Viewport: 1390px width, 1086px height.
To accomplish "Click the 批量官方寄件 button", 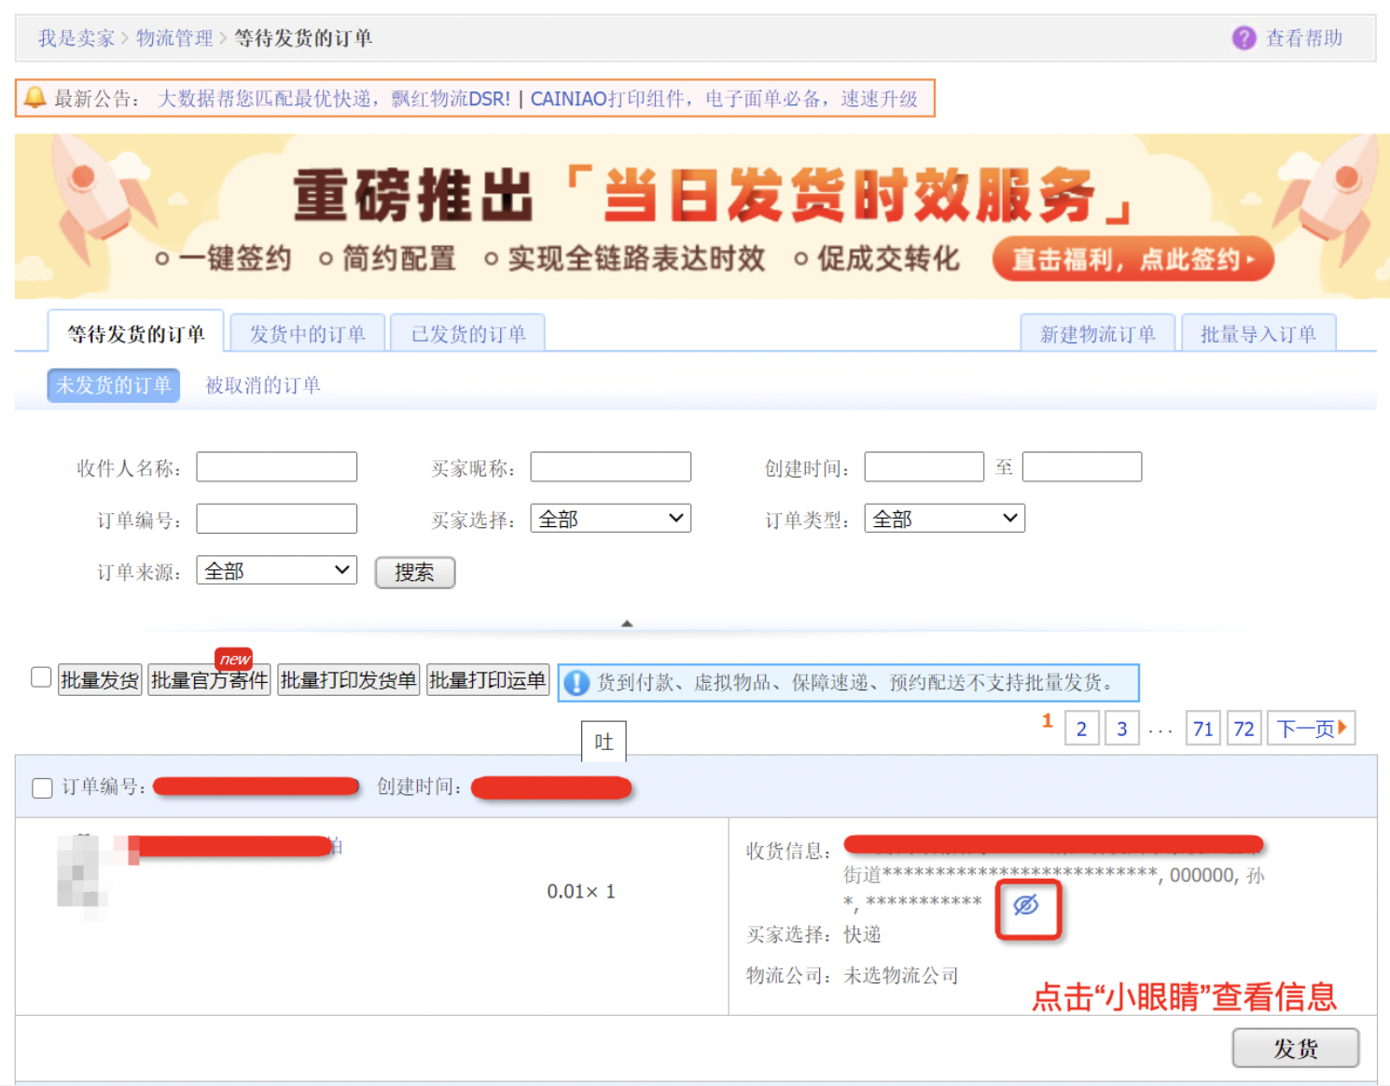I will coord(209,681).
